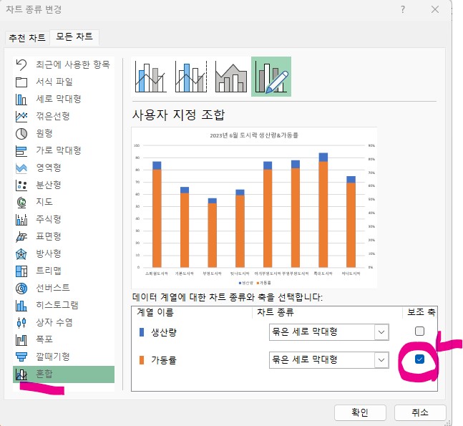Pick the sunburst chart icon (선버스트)
The image size is (463, 426).
point(21,288)
